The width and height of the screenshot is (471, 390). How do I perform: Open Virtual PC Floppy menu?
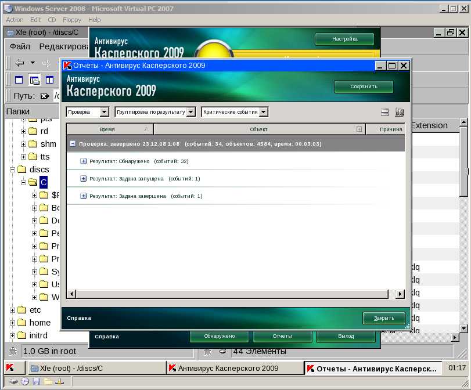coord(72,20)
